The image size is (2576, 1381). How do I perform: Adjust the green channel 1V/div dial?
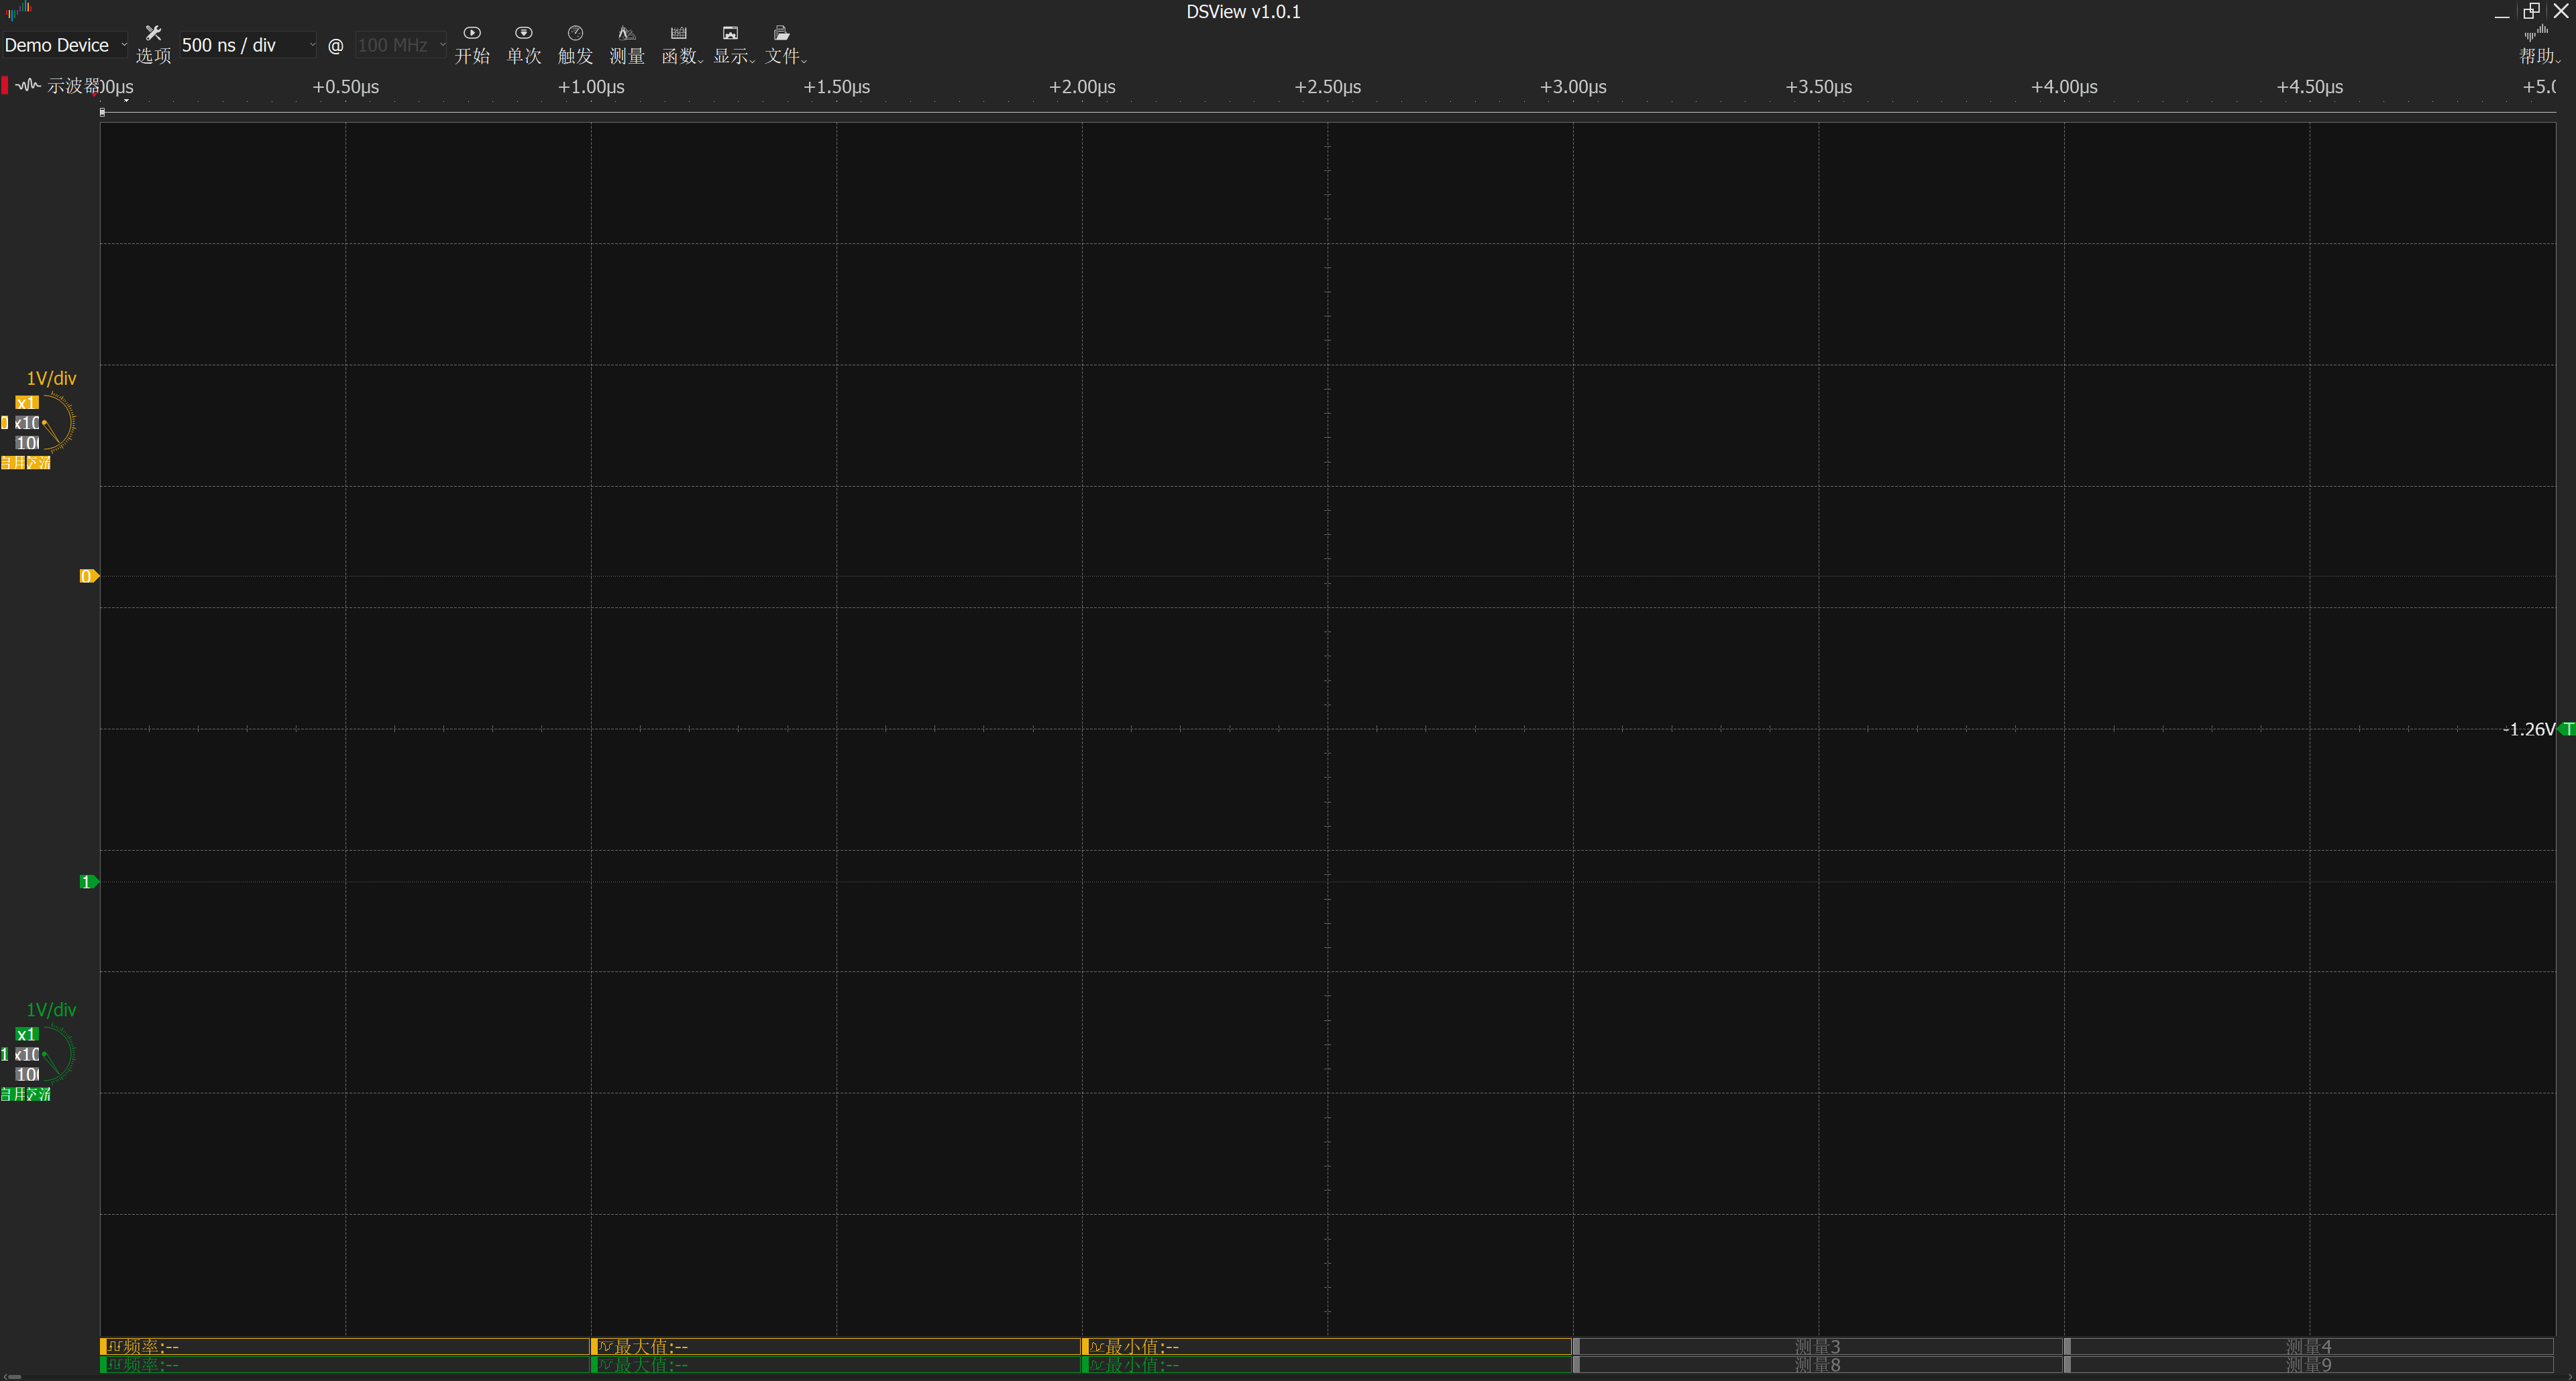tap(58, 1055)
